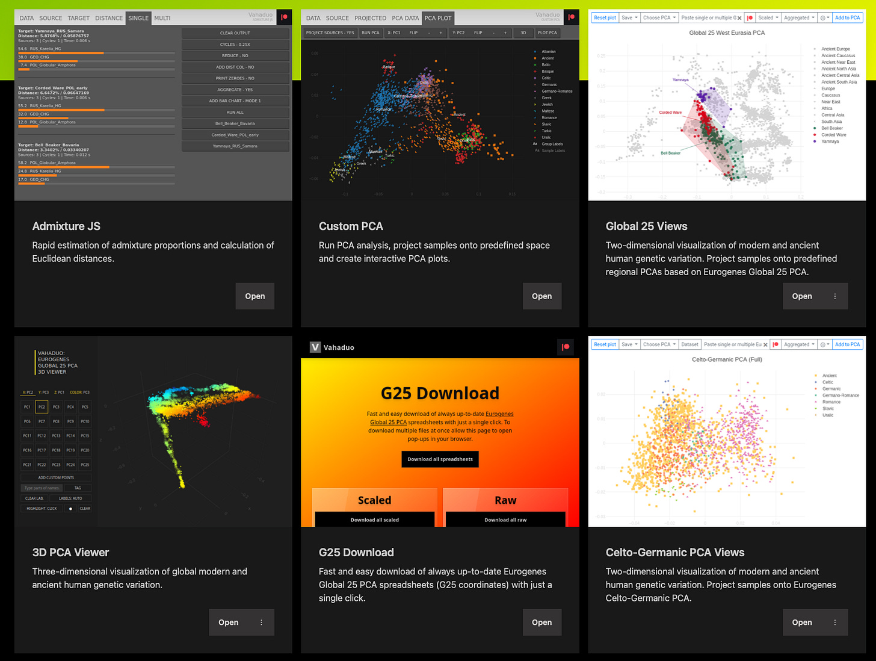The height and width of the screenshot is (661, 876).
Task: Open the Custom PCA tool
Action: tap(541, 296)
